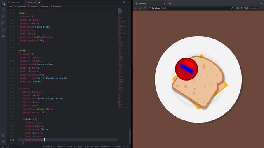Open the editor More Actions menu
This screenshot has height=148, width=264.
128,2
